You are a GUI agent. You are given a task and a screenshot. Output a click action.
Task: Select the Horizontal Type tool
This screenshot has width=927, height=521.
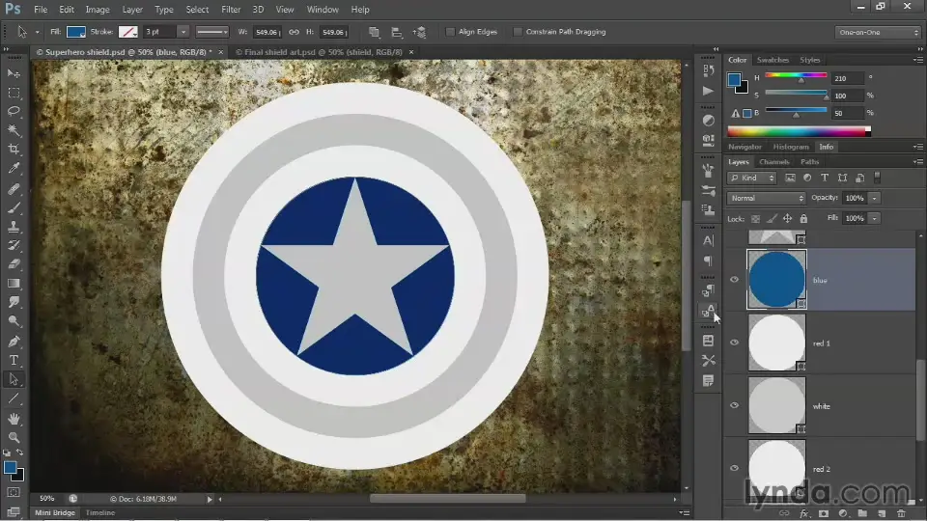14,360
